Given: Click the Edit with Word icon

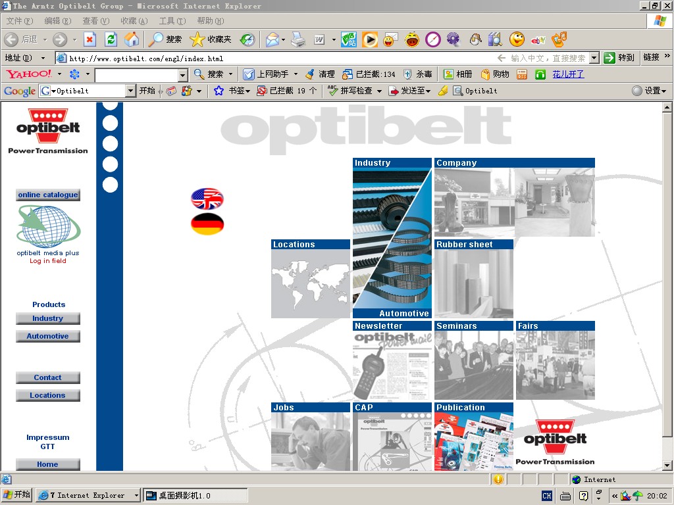Looking at the screenshot, I should pyautogui.click(x=319, y=39).
